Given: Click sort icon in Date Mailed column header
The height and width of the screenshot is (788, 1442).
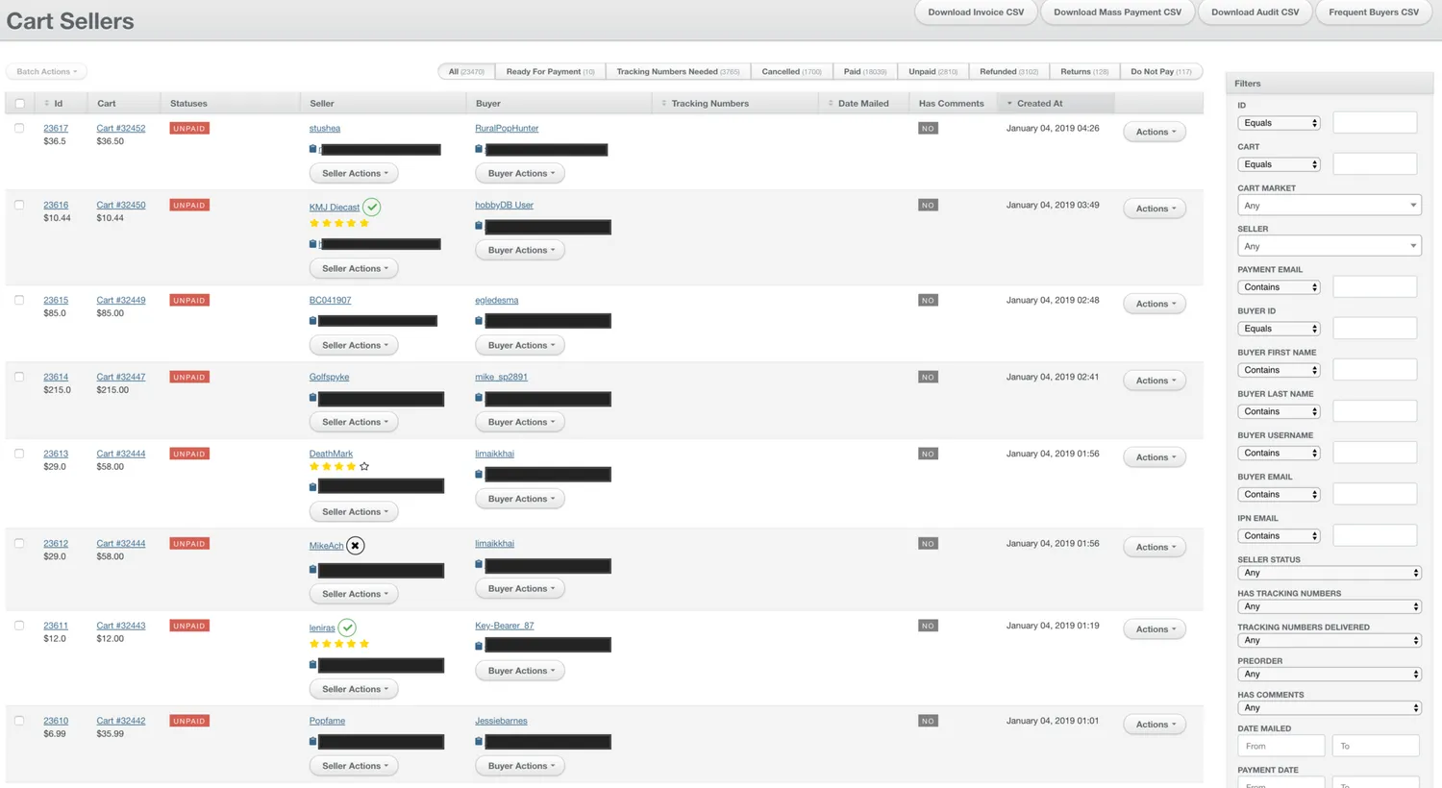Looking at the screenshot, I should [831, 104].
